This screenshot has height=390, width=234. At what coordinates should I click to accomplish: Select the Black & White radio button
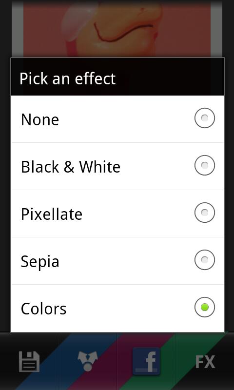tap(205, 165)
